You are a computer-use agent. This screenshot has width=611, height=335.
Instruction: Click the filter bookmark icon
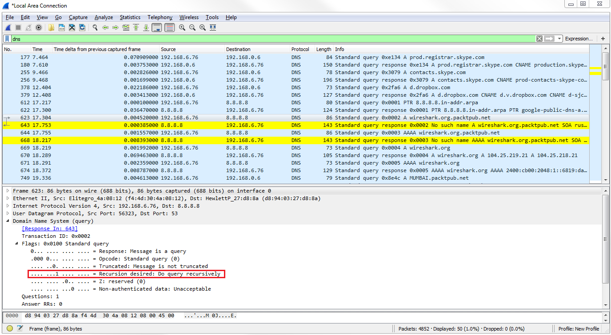pos(8,39)
